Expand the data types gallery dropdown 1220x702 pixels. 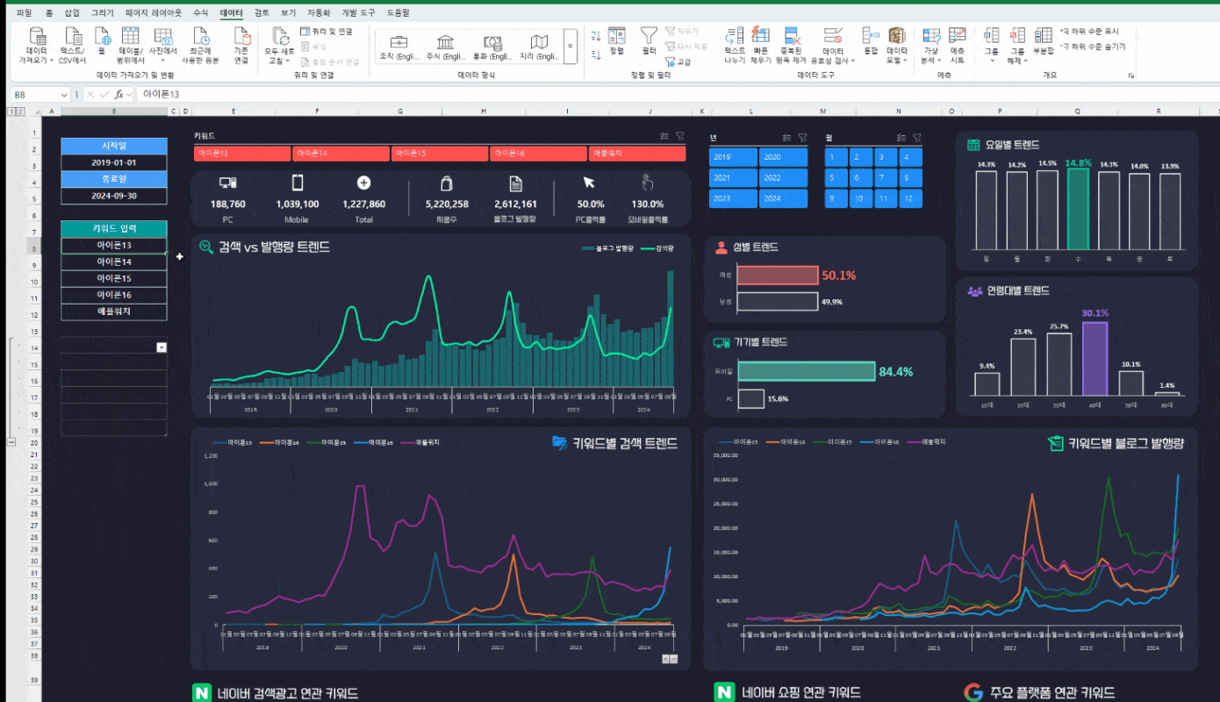571,46
